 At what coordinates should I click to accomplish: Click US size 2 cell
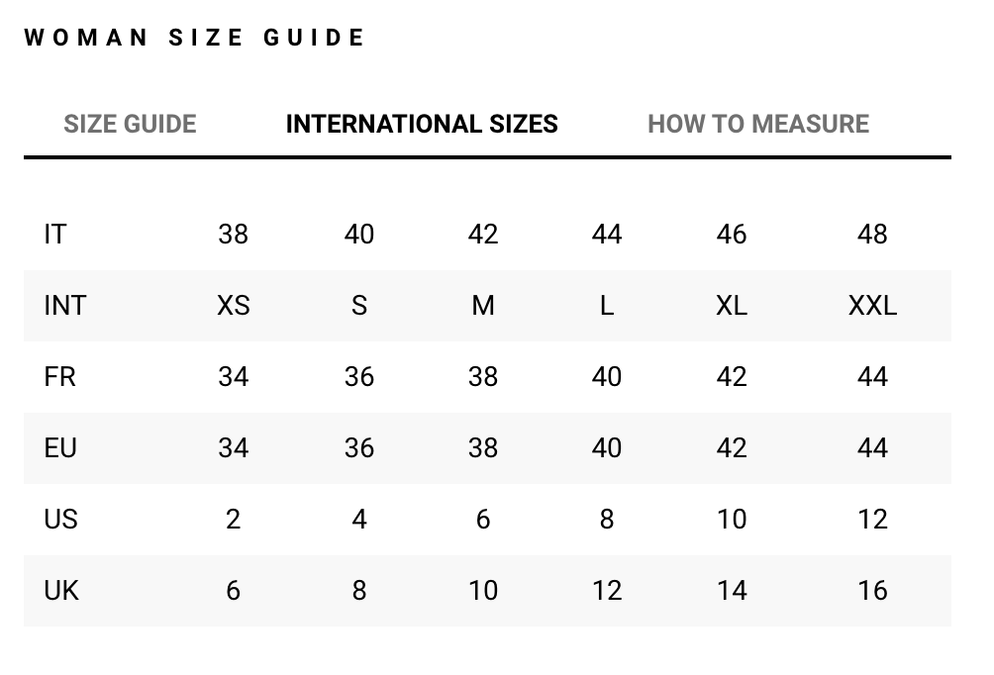pyautogui.click(x=234, y=520)
